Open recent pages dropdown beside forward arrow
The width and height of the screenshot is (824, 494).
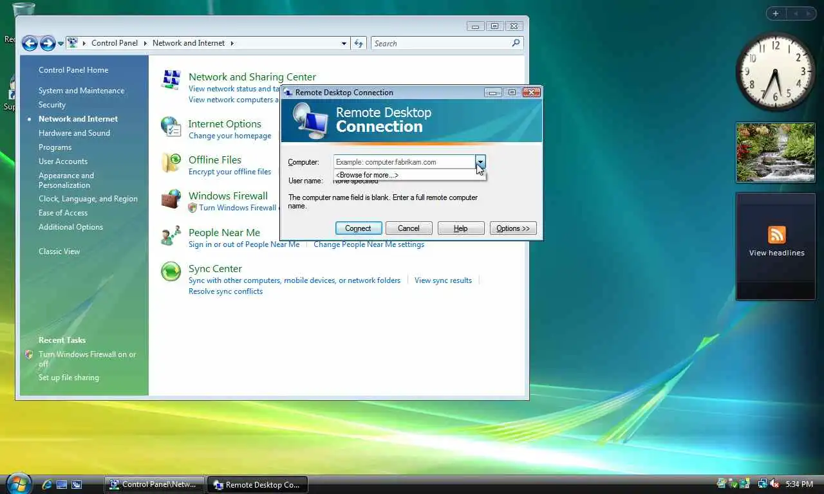pyautogui.click(x=61, y=44)
